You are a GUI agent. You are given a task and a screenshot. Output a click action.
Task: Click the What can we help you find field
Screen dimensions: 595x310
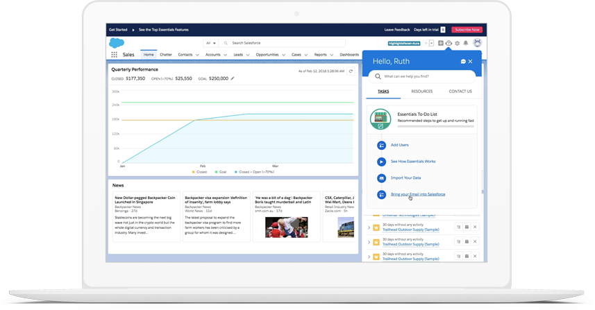coord(421,76)
